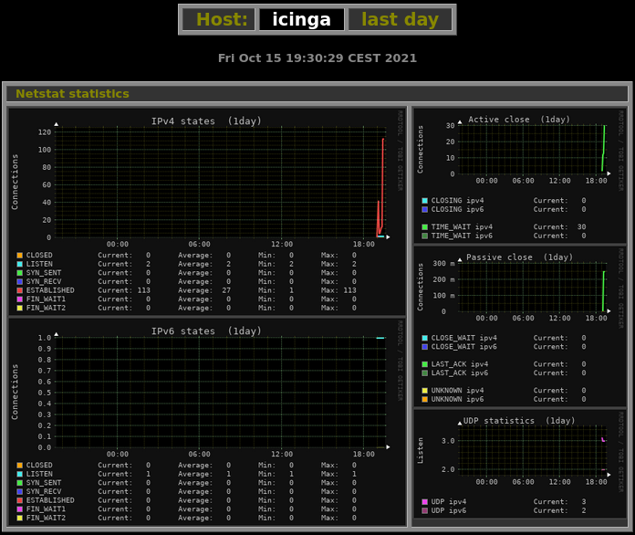635x535 pixels.
Task: Click the TIME_WAIT ipv4 green legend swatch
Action: [x=424, y=226]
